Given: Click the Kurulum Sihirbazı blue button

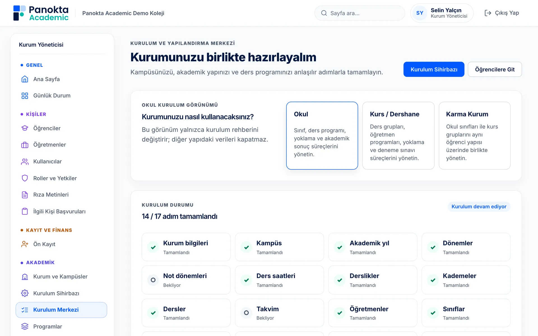Looking at the screenshot, I should point(434,69).
